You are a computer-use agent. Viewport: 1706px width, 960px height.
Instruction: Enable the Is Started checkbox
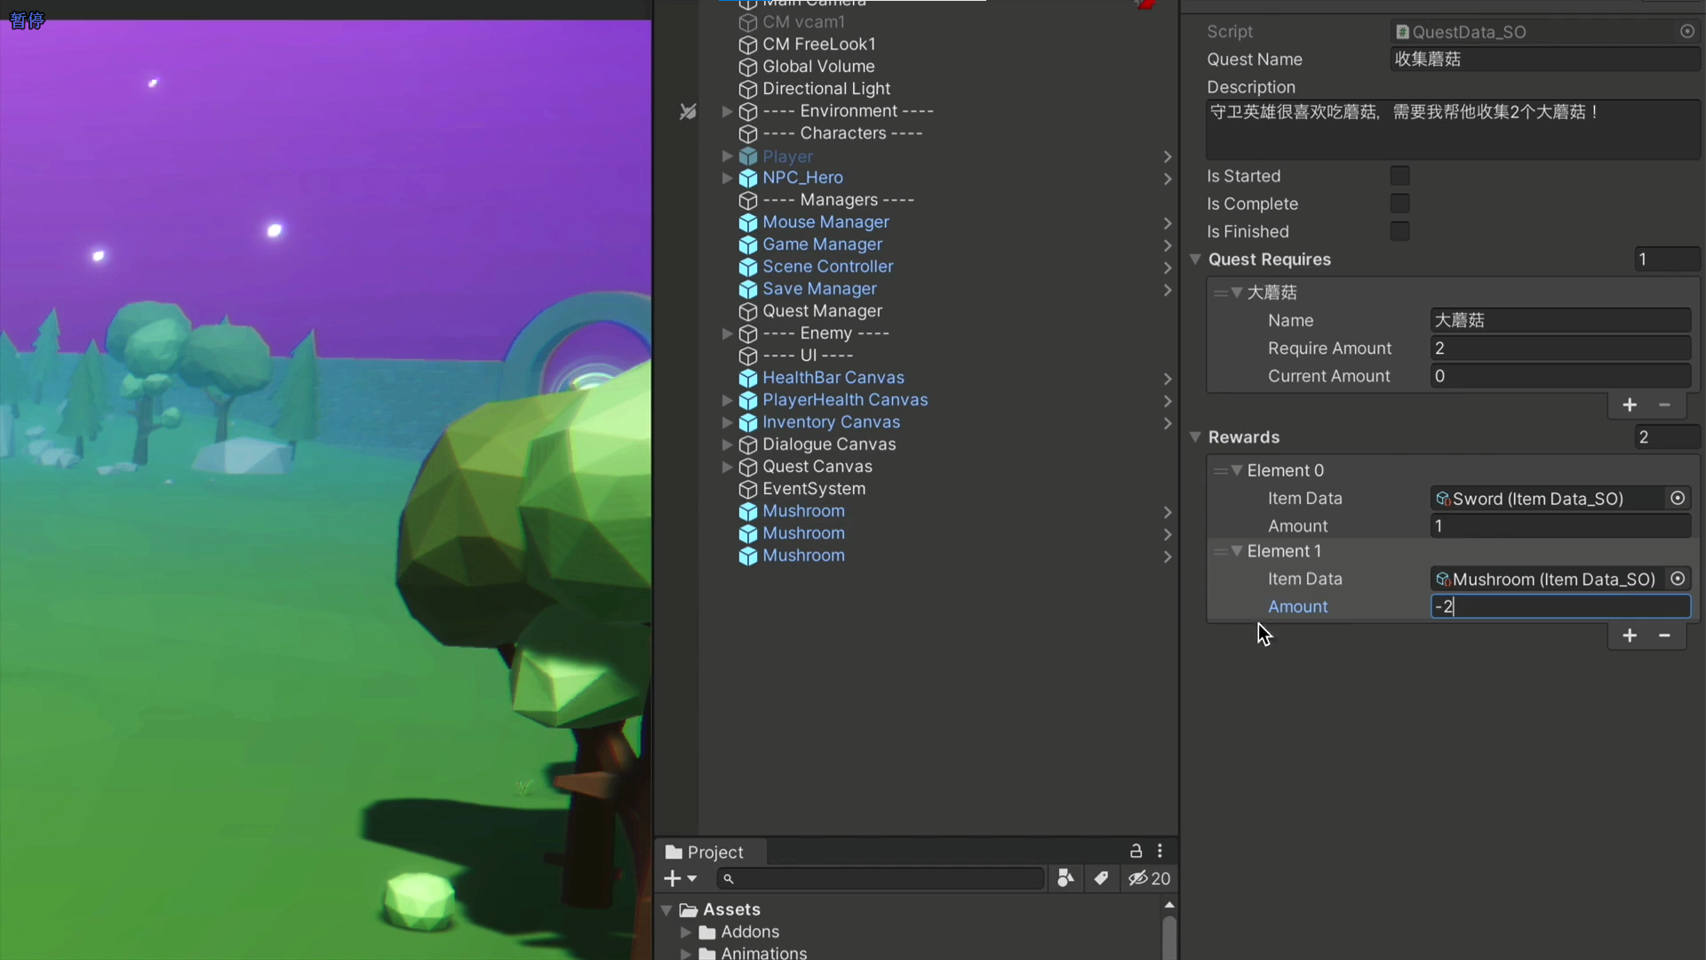(x=1399, y=176)
